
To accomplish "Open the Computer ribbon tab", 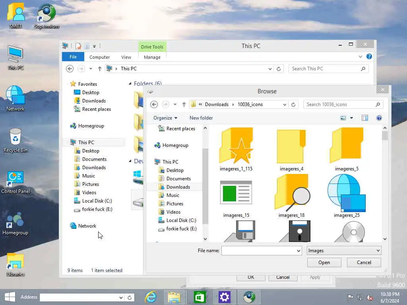I will [99, 57].
